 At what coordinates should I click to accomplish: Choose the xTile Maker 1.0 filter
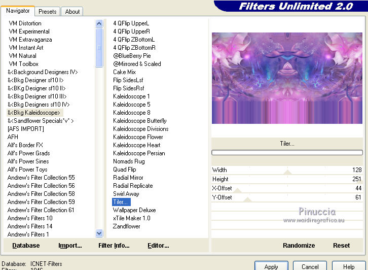point(131,218)
